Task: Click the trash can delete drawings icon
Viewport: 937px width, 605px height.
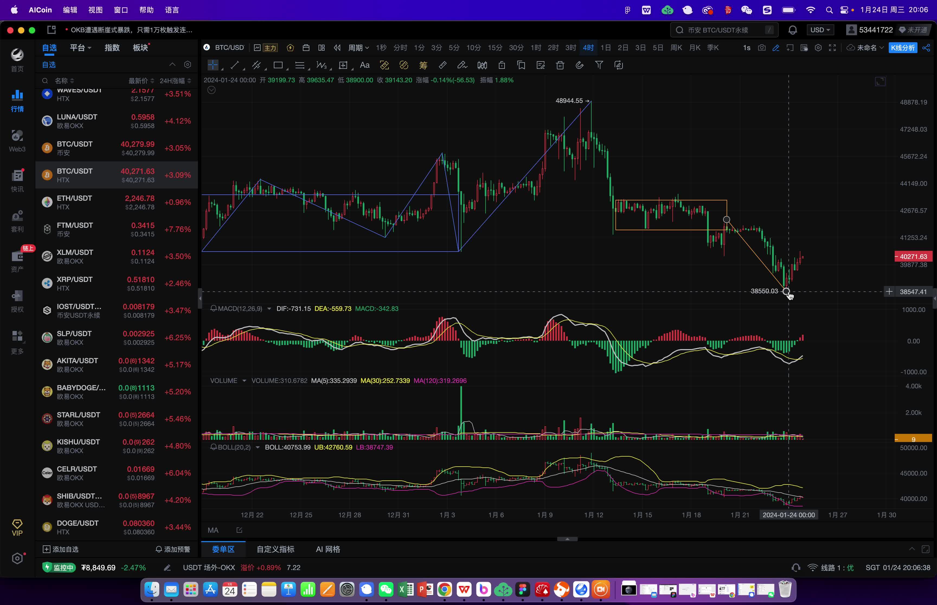Action: pos(560,65)
